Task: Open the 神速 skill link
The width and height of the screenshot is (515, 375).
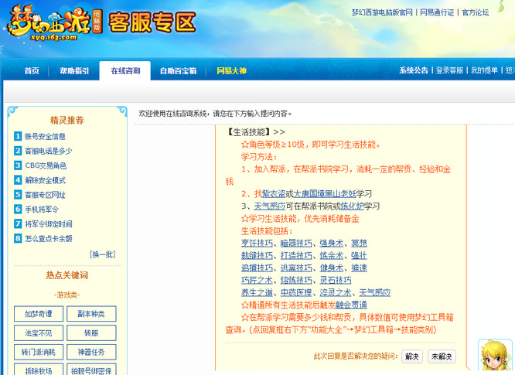Action: [359, 268]
